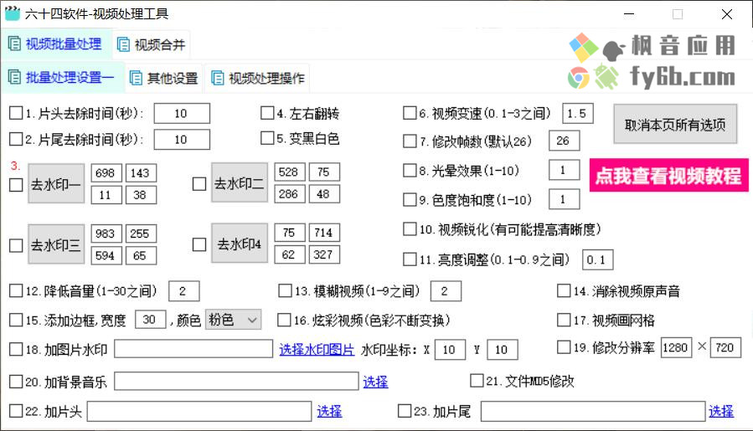753x431 pixels.
Task: Toggle the 23.加片尾 checkbox
Action: [405, 411]
